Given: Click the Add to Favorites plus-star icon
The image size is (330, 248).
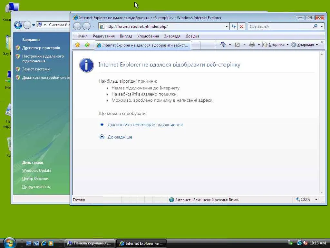Looking at the screenshot, I should tap(87, 45).
